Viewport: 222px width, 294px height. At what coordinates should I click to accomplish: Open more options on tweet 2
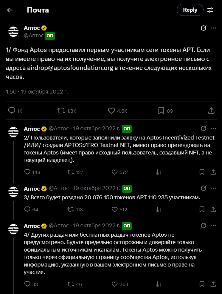[x=213, y=128]
